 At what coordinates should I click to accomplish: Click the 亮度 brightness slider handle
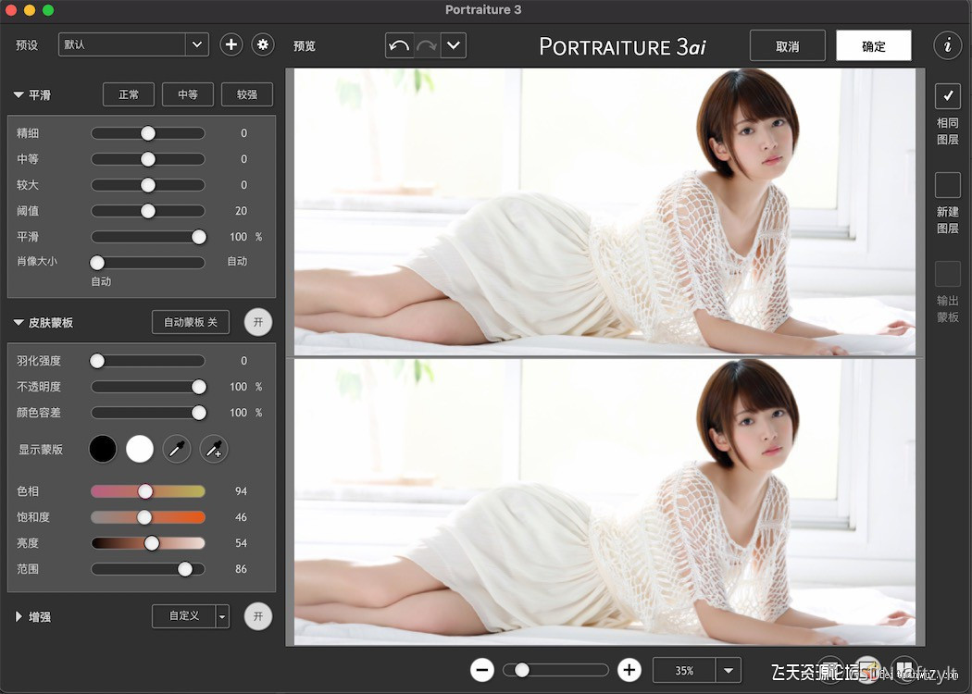[151, 543]
